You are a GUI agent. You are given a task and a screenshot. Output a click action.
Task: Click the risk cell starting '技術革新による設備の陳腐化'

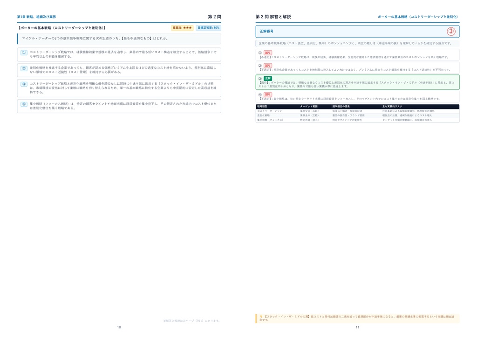click(x=408, y=111)
